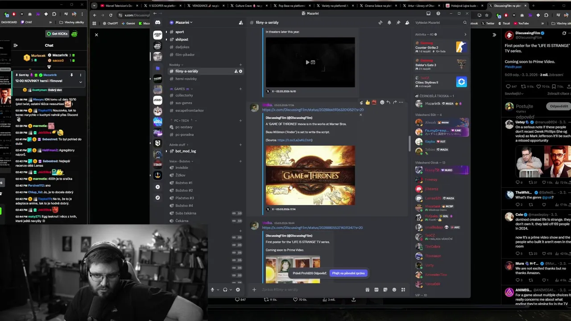Click Přejít na původní zprávu button
Image resolution: width=571 pixels, height=321 pixels.
pos(348,273)
